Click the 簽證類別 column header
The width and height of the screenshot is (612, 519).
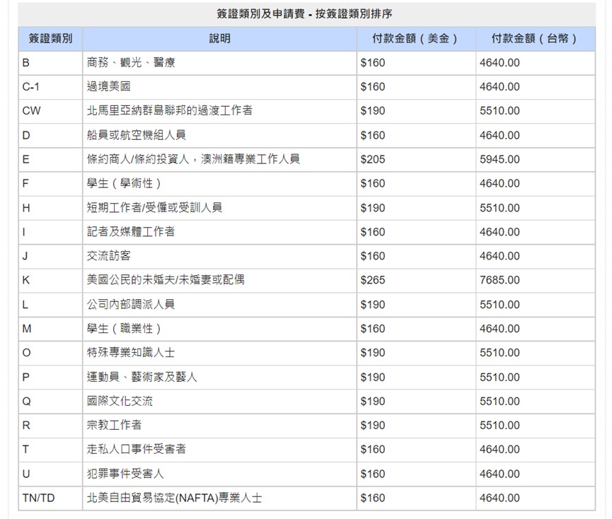pos(50,39)
